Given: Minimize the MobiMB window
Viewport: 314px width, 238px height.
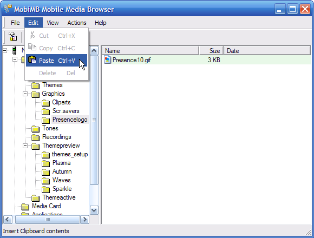Looking at the screenshot, I should coord(280,9).
